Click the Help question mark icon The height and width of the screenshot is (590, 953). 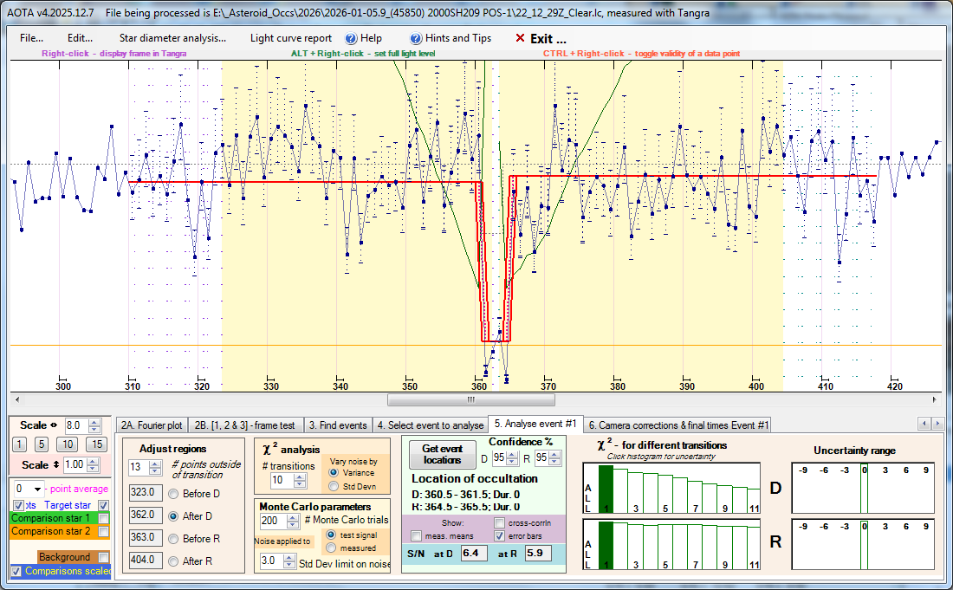click(351, 38)
